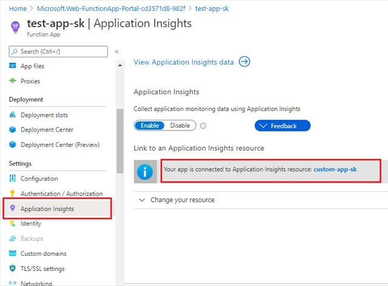Open Proxies via its green icon

(12, 80)
